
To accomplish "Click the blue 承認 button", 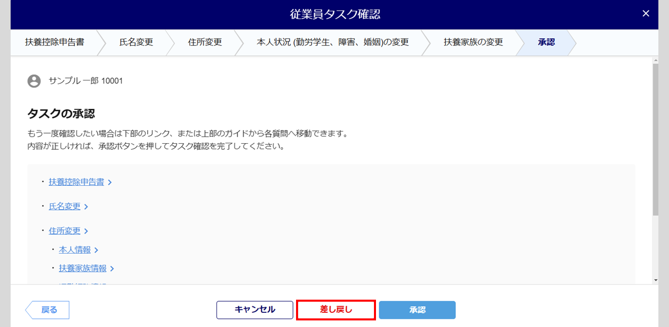I will click(417, 310).
